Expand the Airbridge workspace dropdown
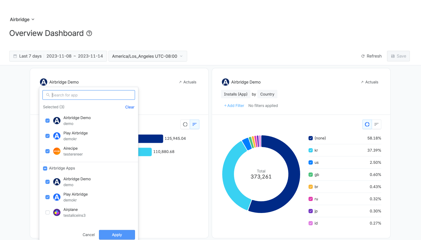 coord(22,19)
